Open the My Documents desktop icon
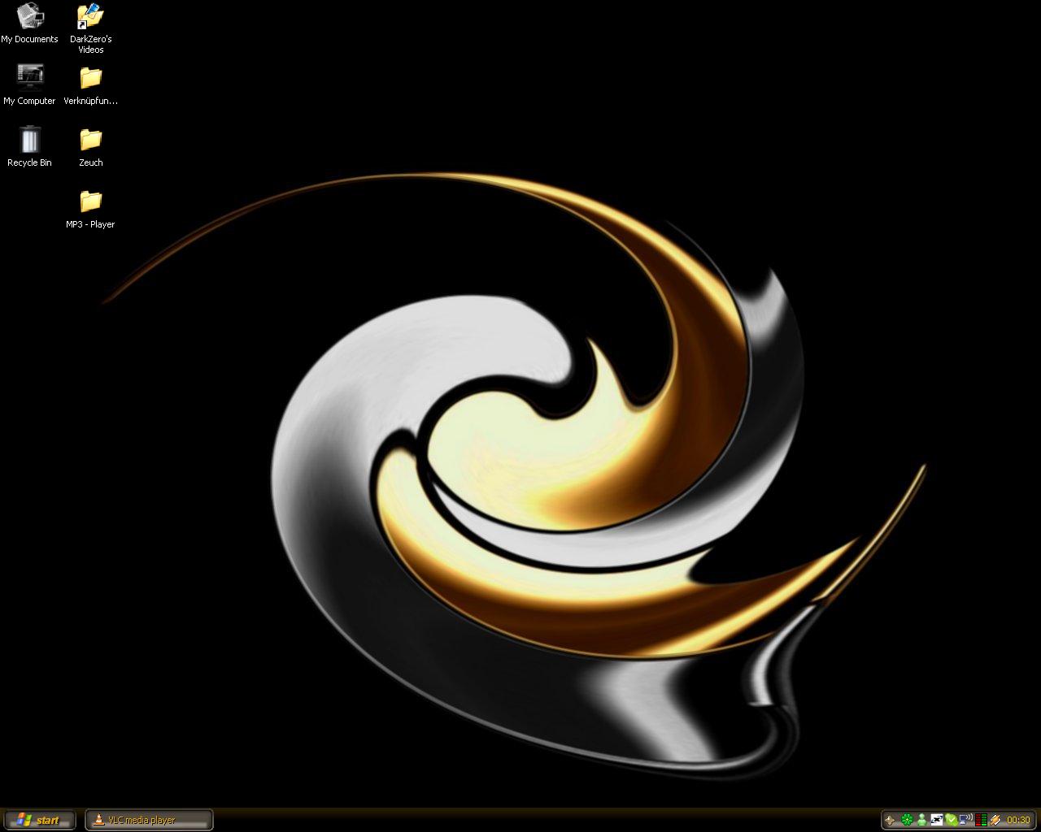 click(29, 24)
